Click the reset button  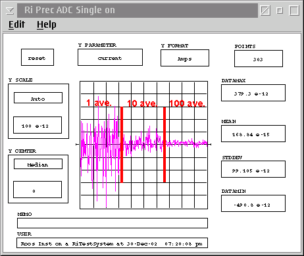click(38, 57)
